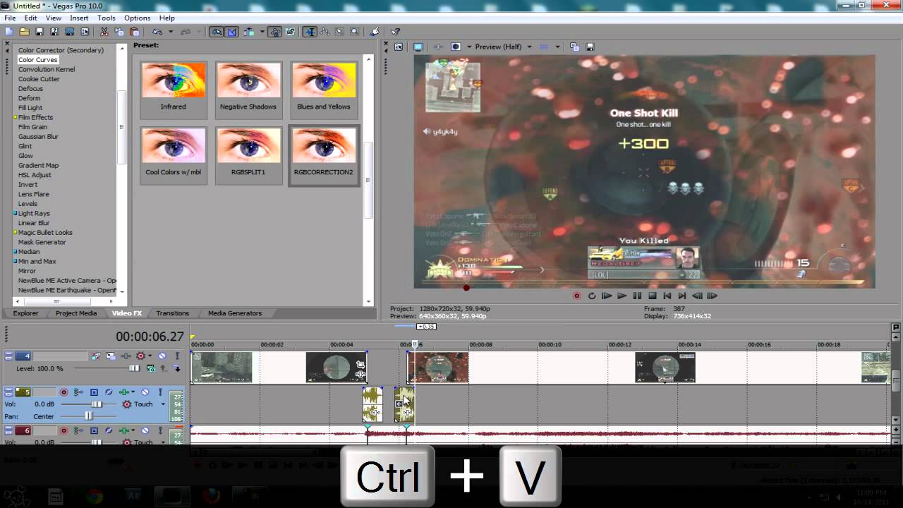The height and width of the screenshot is (508, 903).
Task: Adjust the track 5 Pan slider
Action: (x=88, y=416)
